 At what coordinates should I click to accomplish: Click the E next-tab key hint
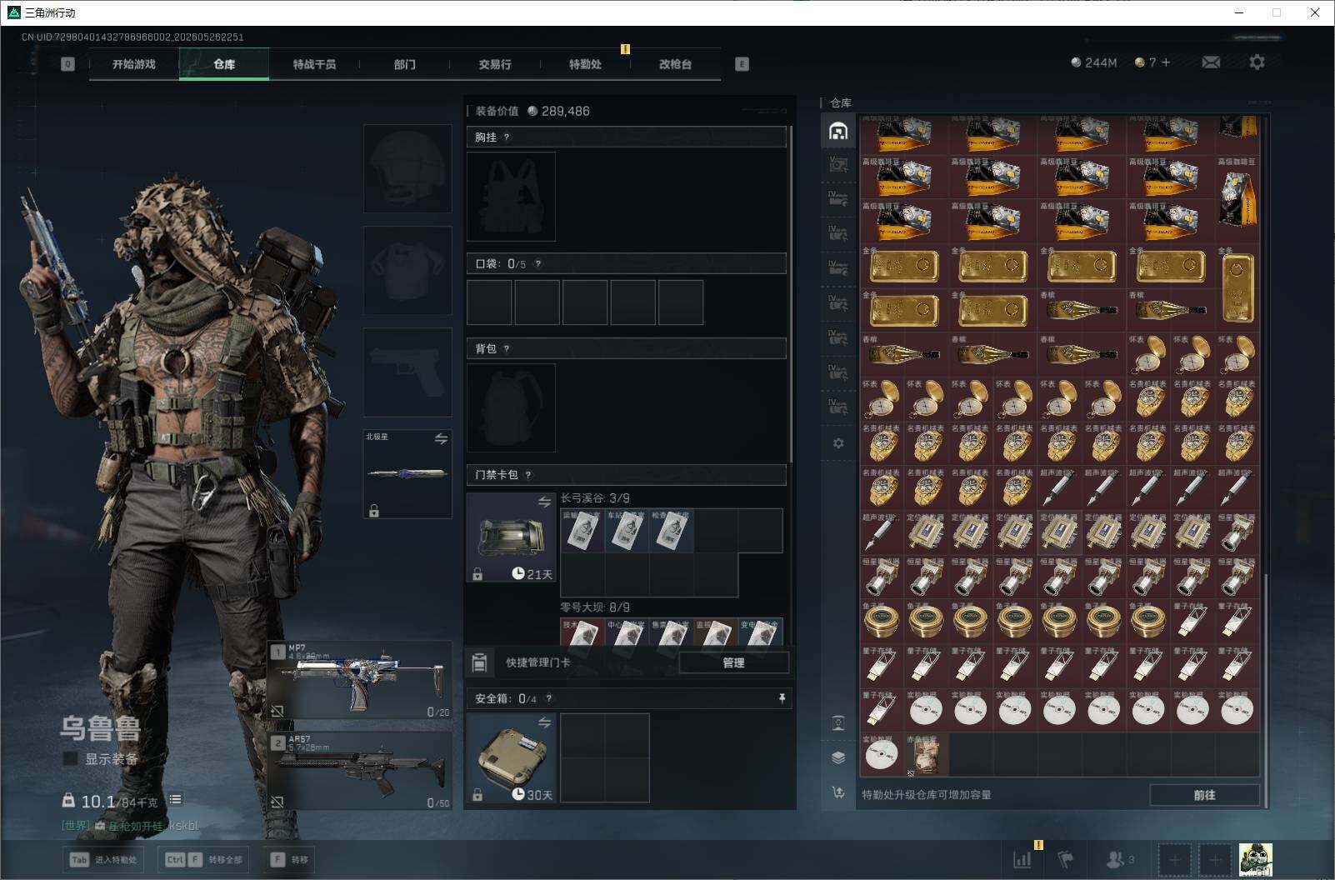pyautogui.click(x=742, y=64)
